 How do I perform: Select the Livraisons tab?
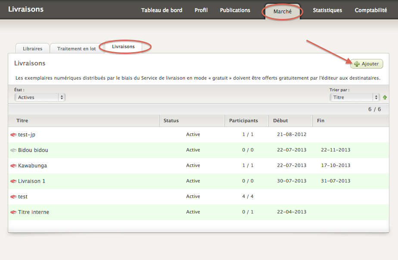click(123, 46)
